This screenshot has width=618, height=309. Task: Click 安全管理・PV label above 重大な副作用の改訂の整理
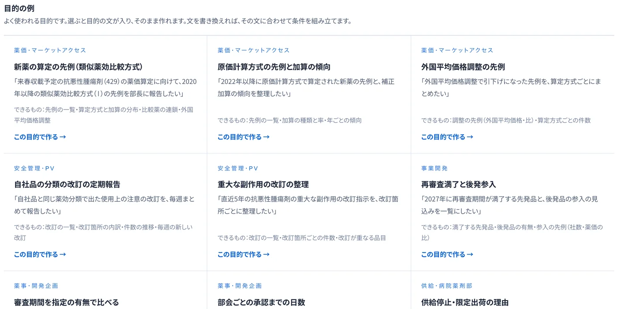(x=237, y=168)
